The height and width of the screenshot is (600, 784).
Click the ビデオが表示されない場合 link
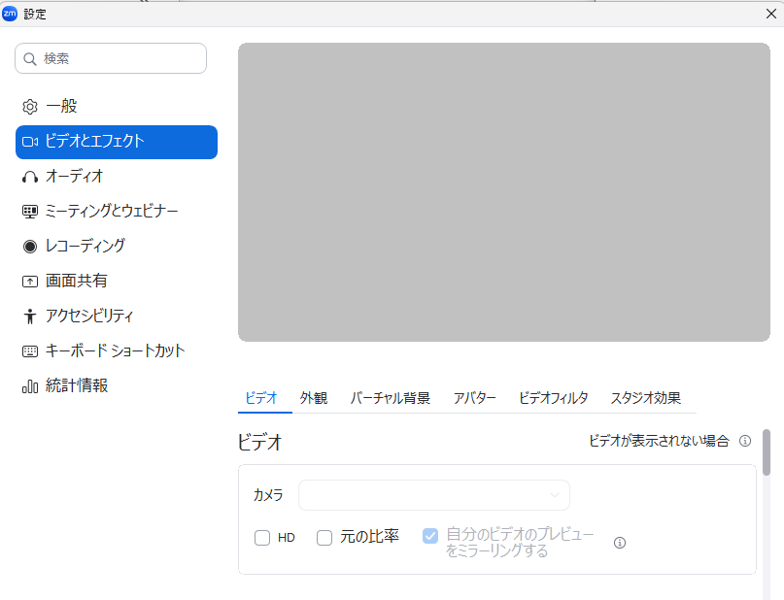[x=659, y=441]
